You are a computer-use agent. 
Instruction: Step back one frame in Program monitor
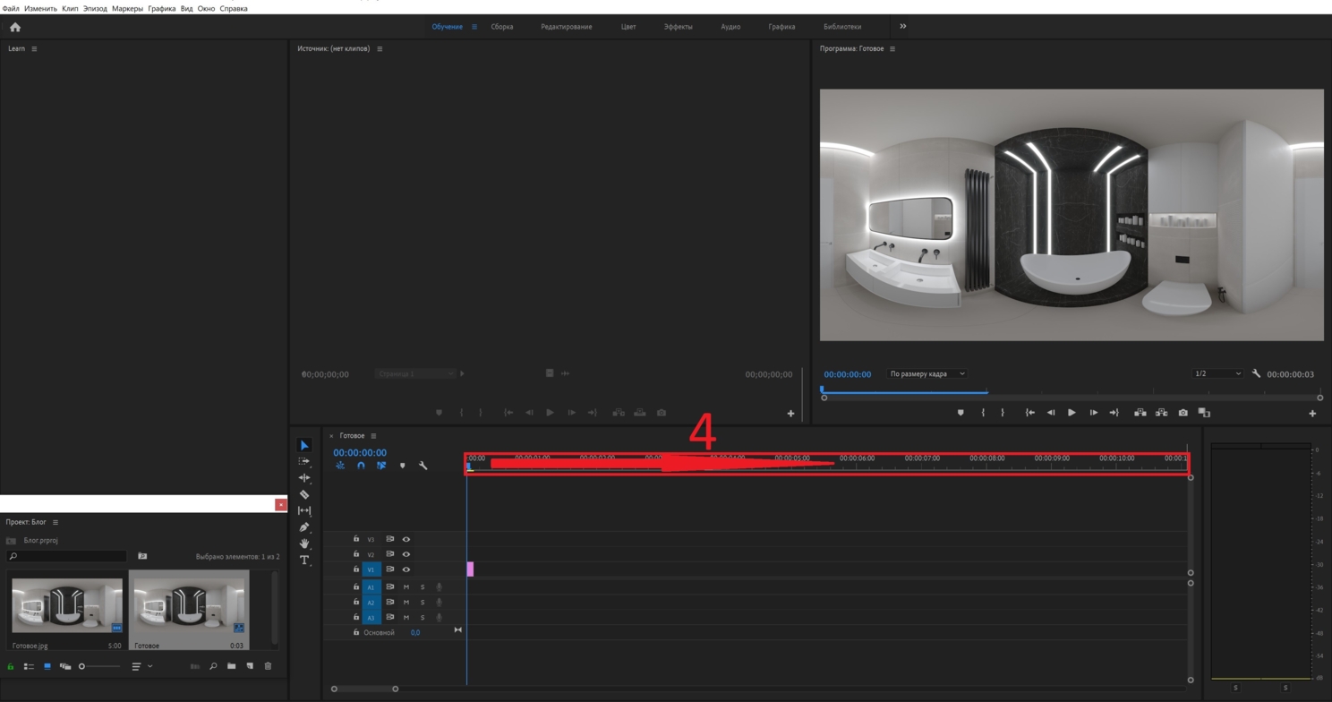tap(1051, 413)
